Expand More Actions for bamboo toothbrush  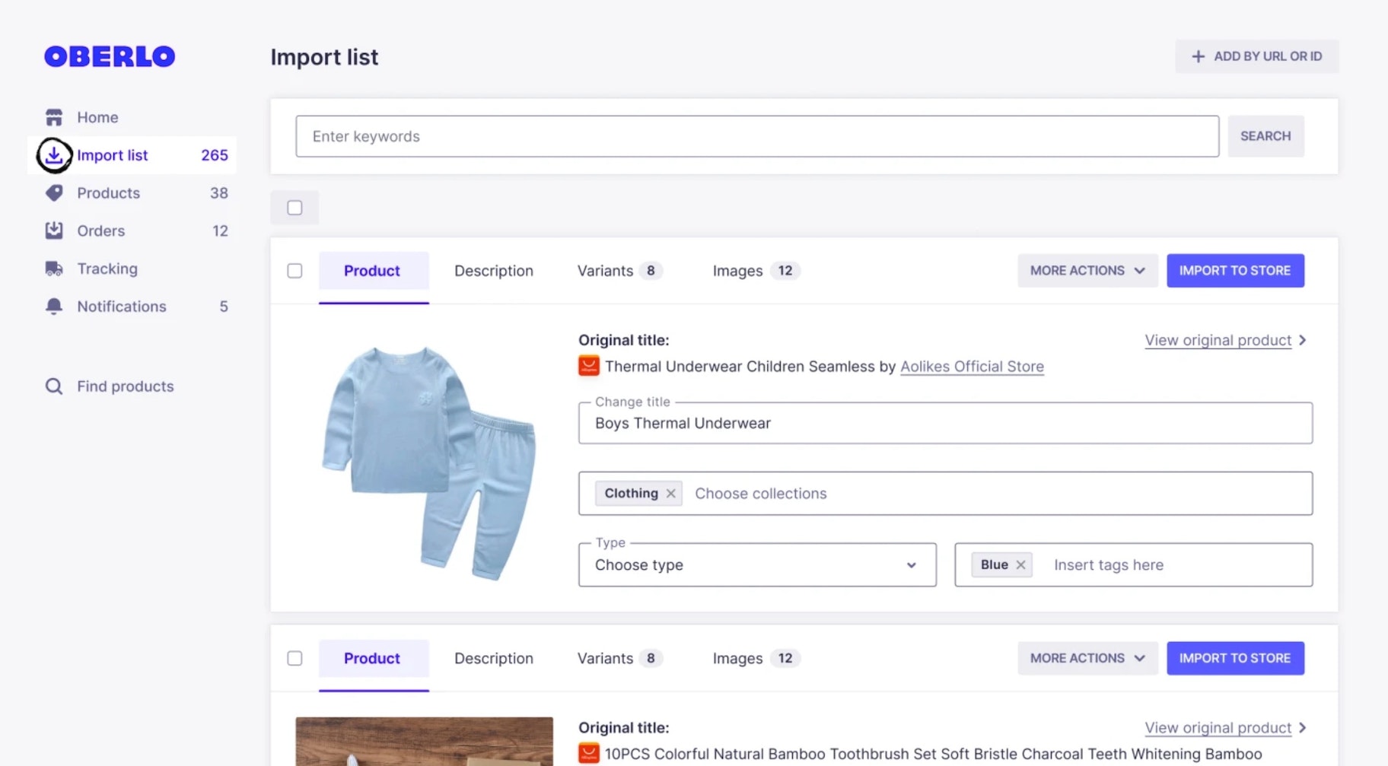[1087, 659]
